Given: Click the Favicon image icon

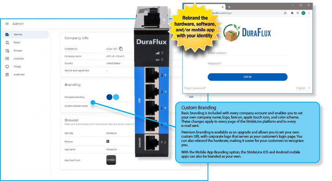Looking at the screenshot, I should (x=108, y=142).
